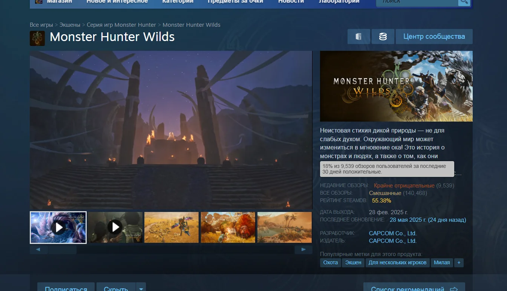Select the Экшен tag
Image resolution: width=507 pixels, height=291 pixels.
[353, 262]
